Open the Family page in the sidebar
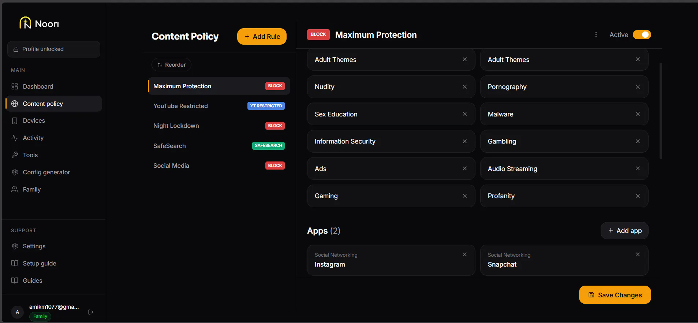The image size is (698, 323). (54, 189)
